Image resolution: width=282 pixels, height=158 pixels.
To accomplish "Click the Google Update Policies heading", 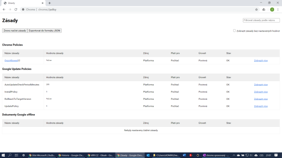I will coord(17,69).
